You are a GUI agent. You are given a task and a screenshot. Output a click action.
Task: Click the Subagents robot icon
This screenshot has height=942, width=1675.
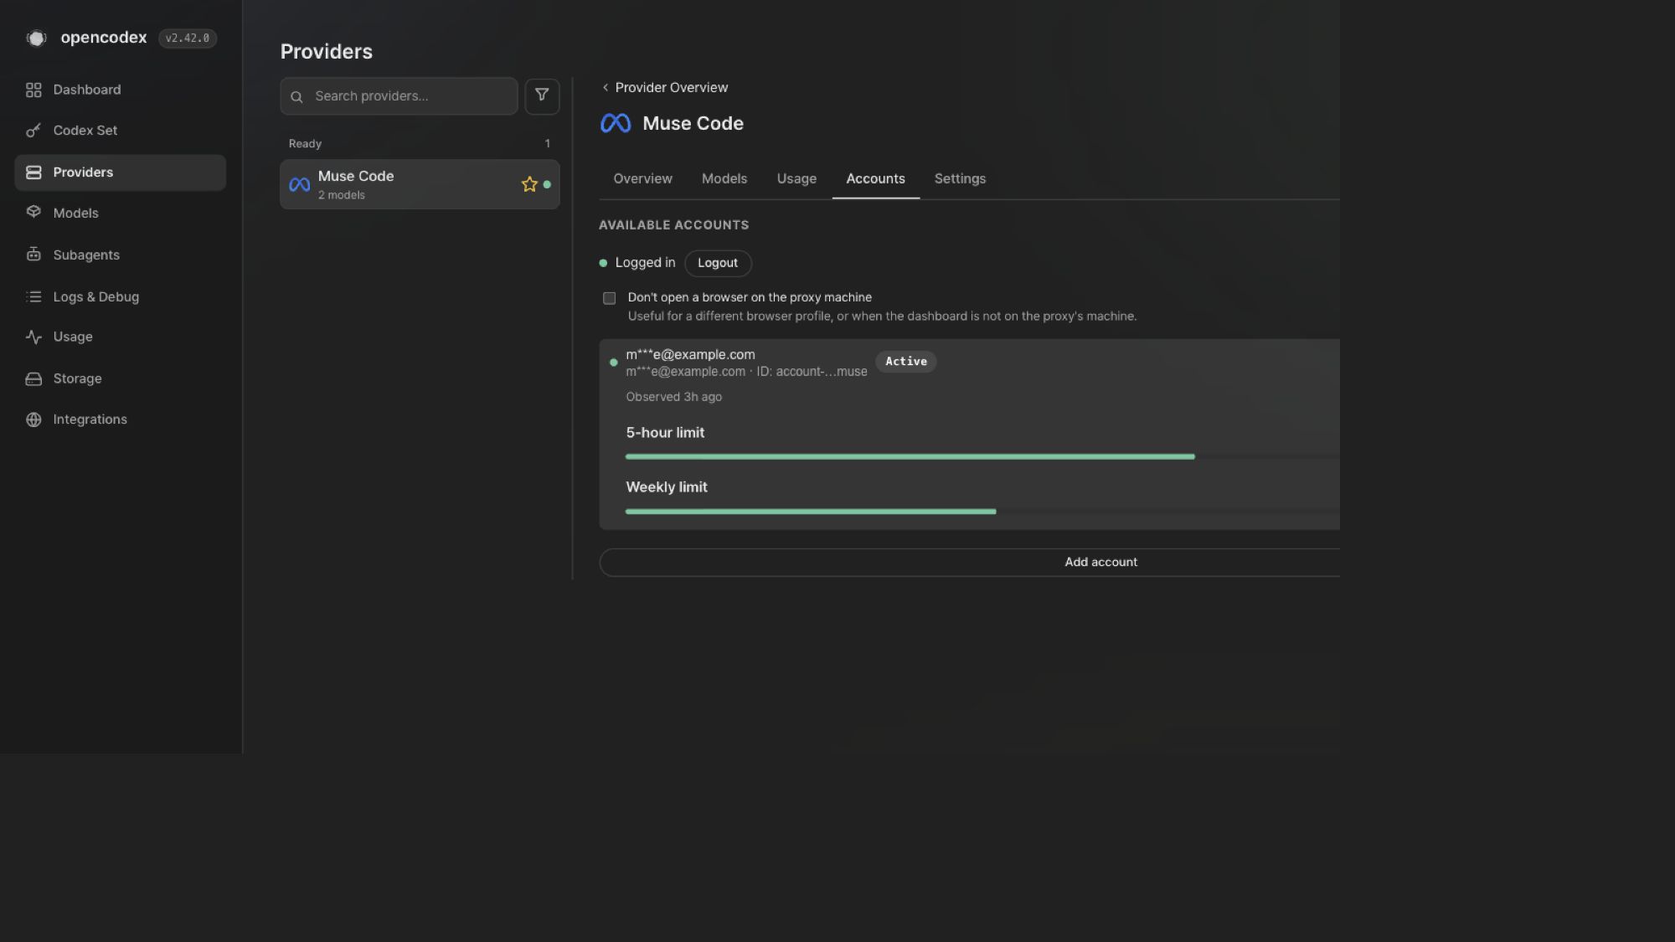[x=33, y=255]
